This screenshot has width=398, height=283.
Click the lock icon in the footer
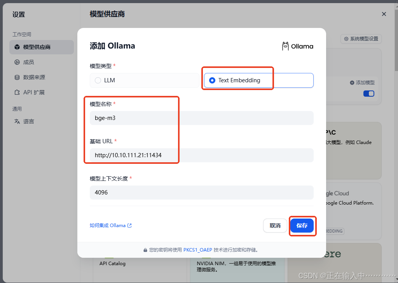[145, 250]
